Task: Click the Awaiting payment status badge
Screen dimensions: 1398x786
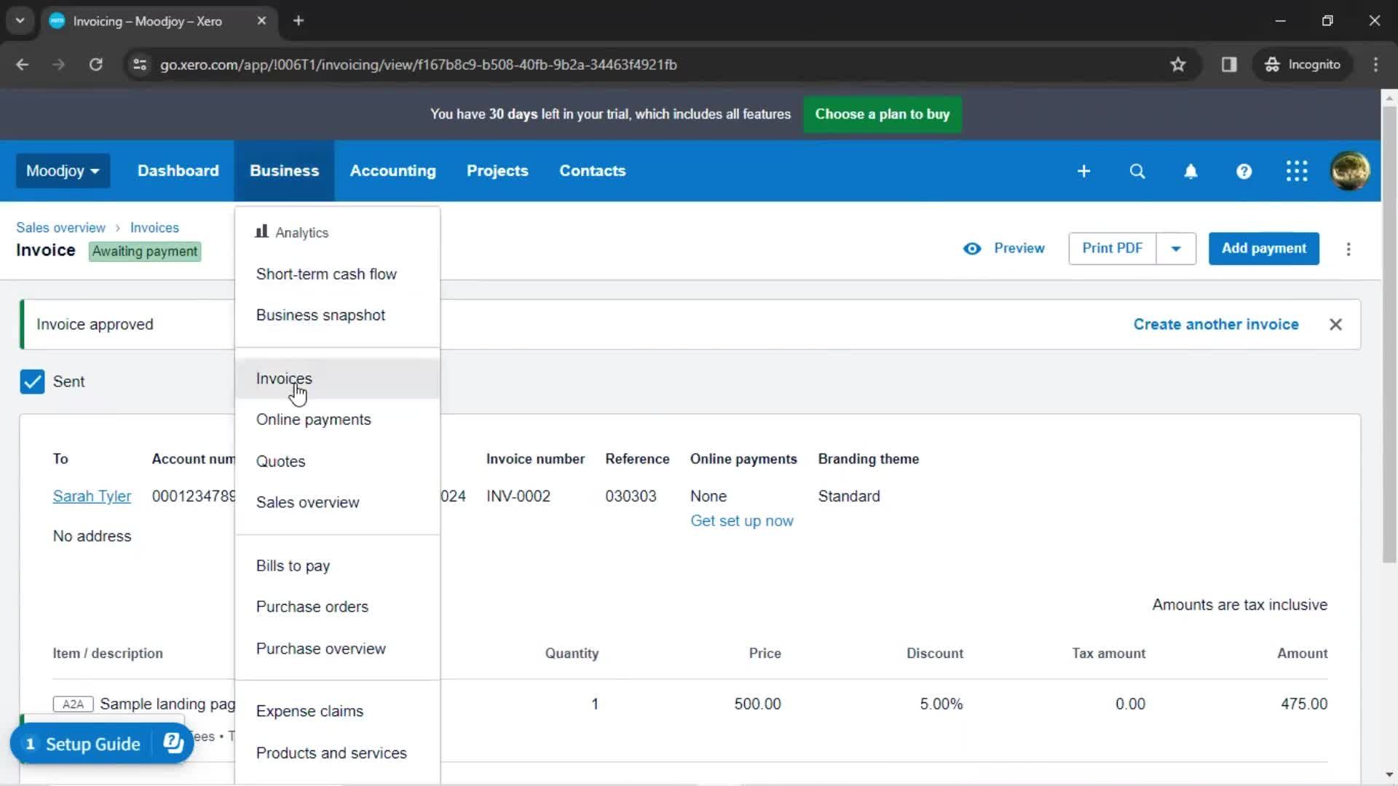Action: (x=145, y=252)
